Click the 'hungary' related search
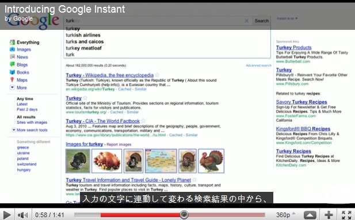Screen dimensions: 355x220 tap(24, 170)
